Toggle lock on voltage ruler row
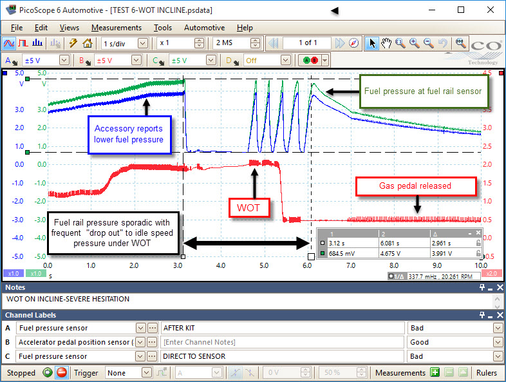This screenshot has height=382, width=506. coord(478,253)
